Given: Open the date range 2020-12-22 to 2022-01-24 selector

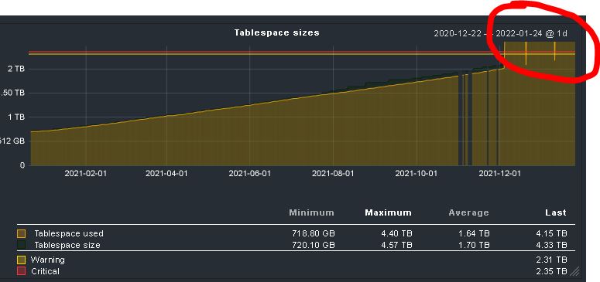Looking at the screenshot, I should click(x=500, y=34).
